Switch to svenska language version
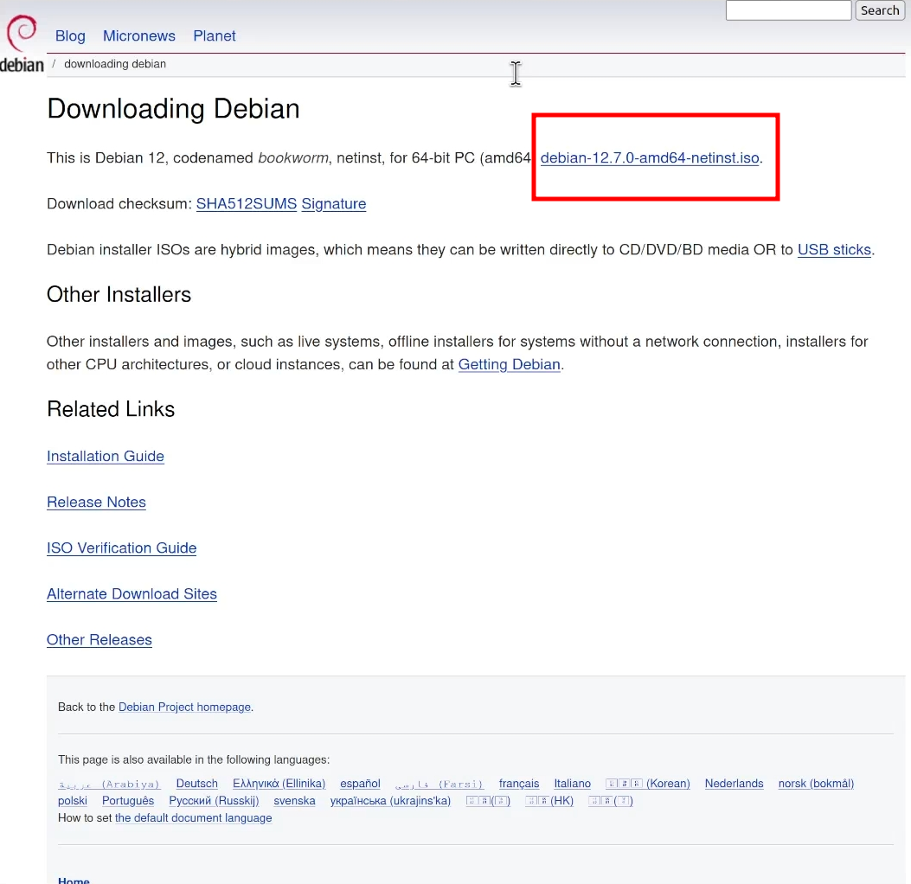 pos(294,801)
